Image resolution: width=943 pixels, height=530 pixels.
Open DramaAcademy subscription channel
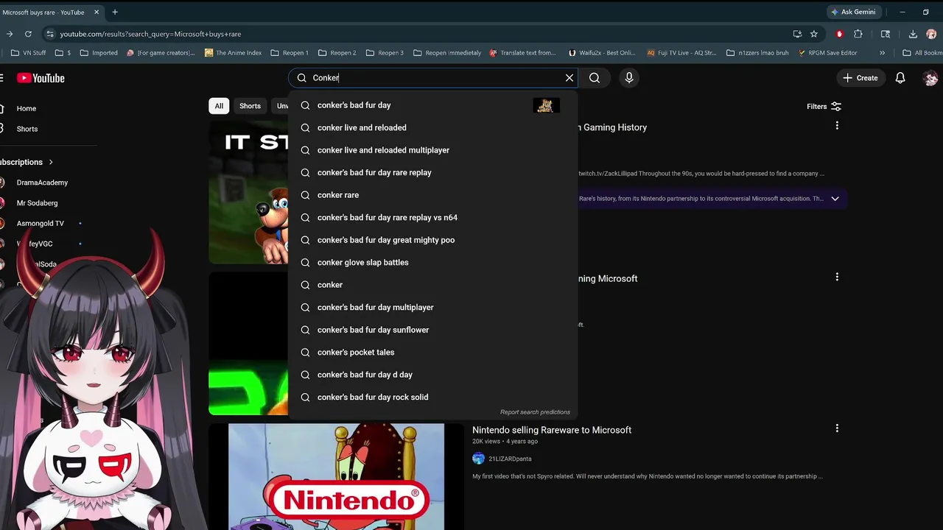coord(42,183)
